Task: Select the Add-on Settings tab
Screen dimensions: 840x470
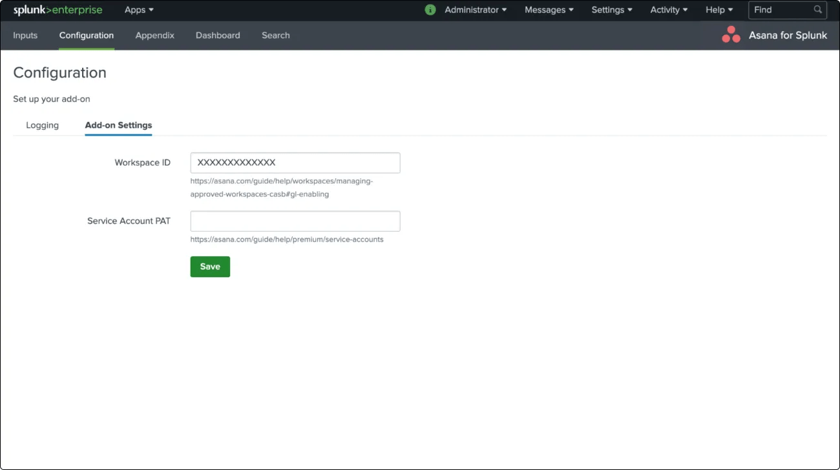Action: (118, 125)
